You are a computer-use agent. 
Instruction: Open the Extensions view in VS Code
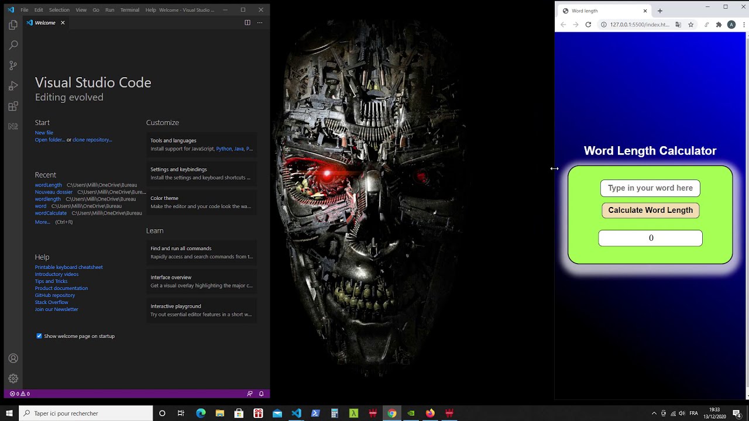click(x=13, y=106)
